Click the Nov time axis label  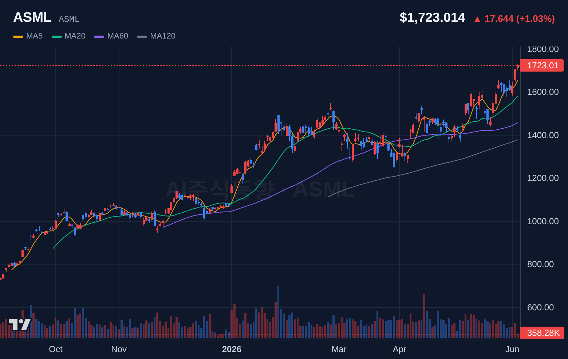119,349
